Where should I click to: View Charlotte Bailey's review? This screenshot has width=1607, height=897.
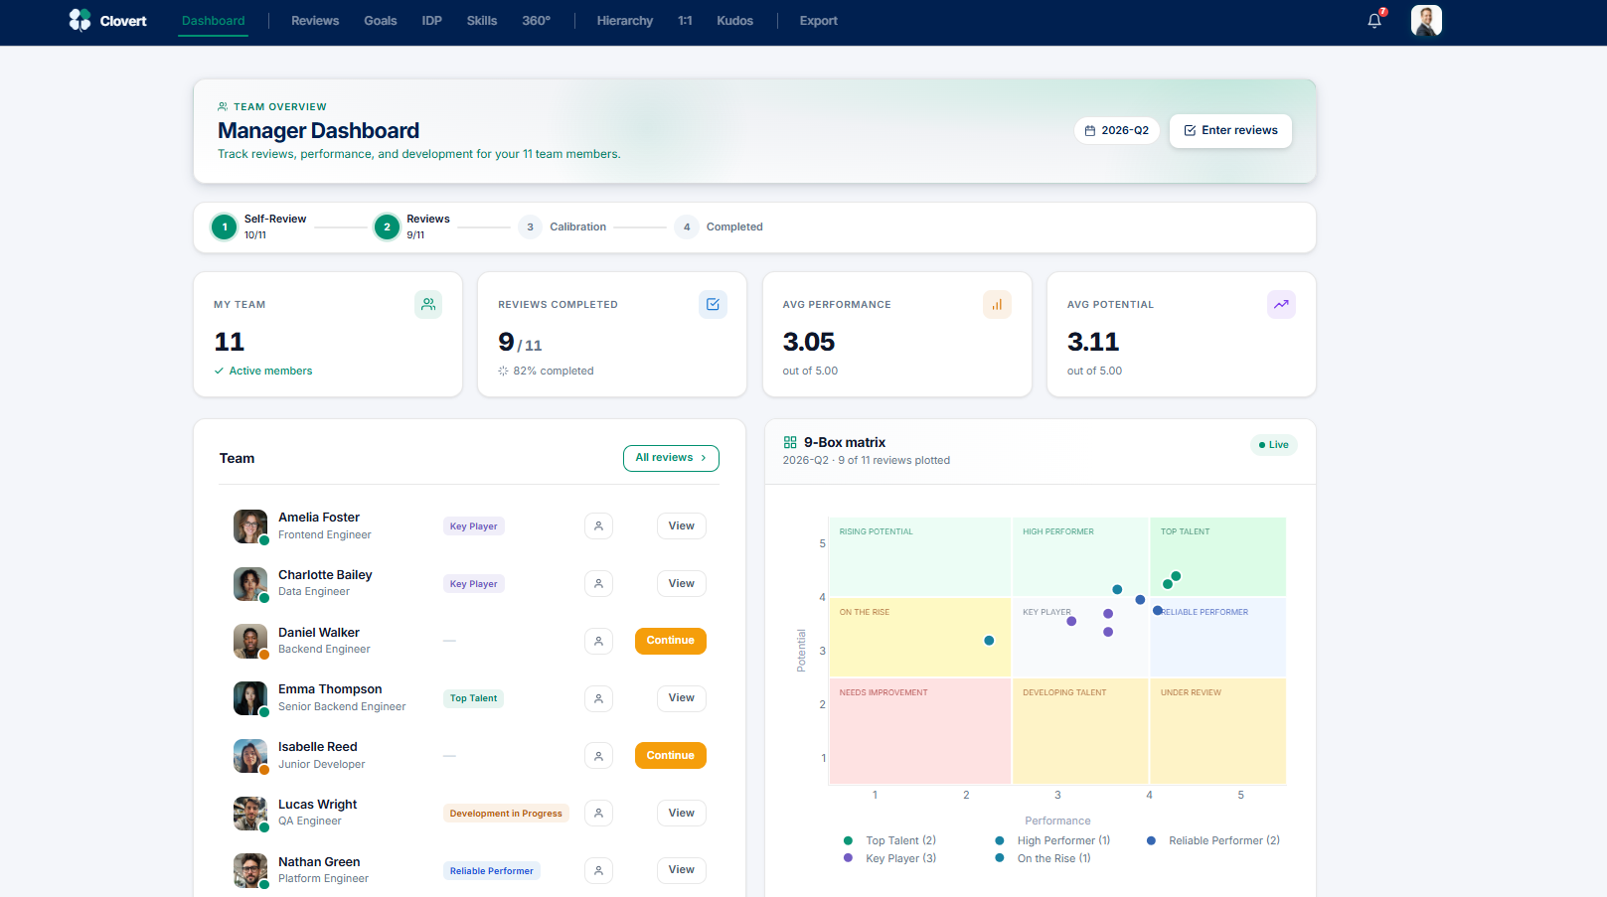coord(681,584)
